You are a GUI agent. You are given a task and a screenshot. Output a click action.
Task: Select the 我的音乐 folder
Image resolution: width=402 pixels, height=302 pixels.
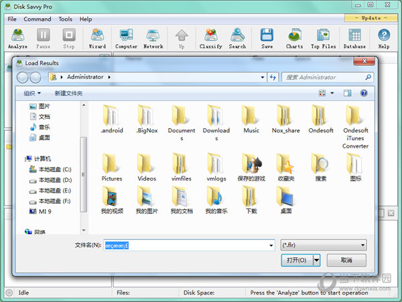(216, 200)
